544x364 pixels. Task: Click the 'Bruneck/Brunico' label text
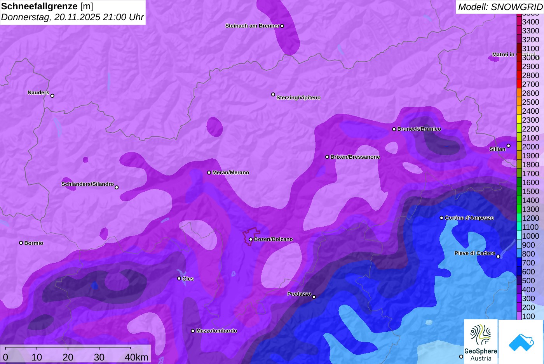click(419, 129)
